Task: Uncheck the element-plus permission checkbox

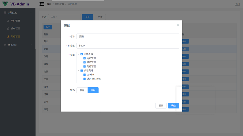Action: click(x=85, y=79)
